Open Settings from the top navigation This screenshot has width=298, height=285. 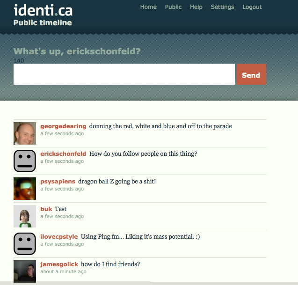pyautogui.click(x=222, y=7)
